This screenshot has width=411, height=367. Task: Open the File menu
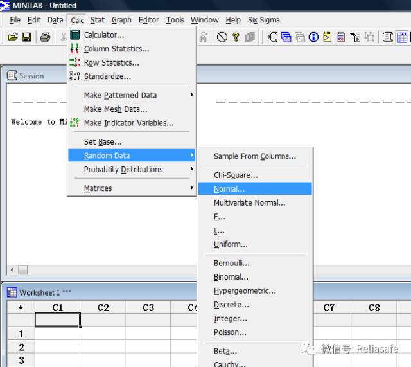coord(15,20)
